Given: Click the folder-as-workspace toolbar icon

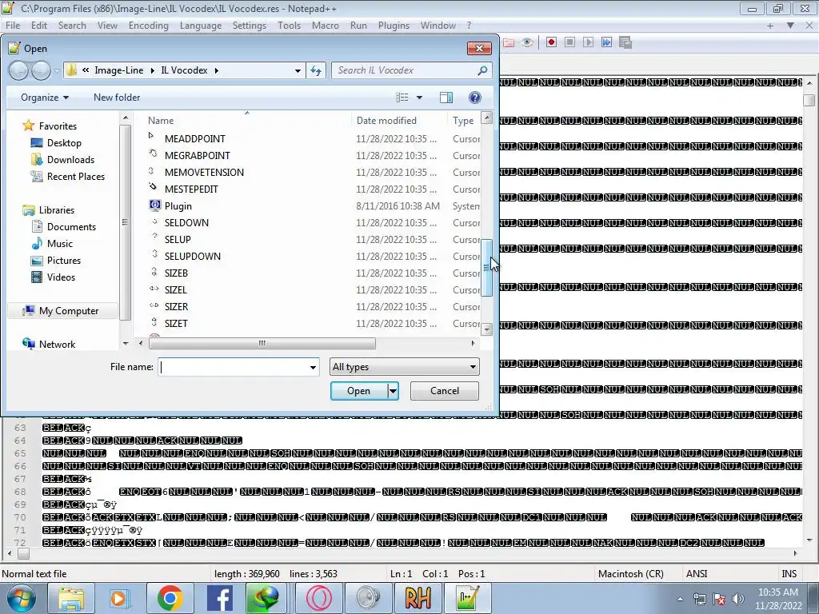Looking at the screenshot, I should (x=508, y=42).
